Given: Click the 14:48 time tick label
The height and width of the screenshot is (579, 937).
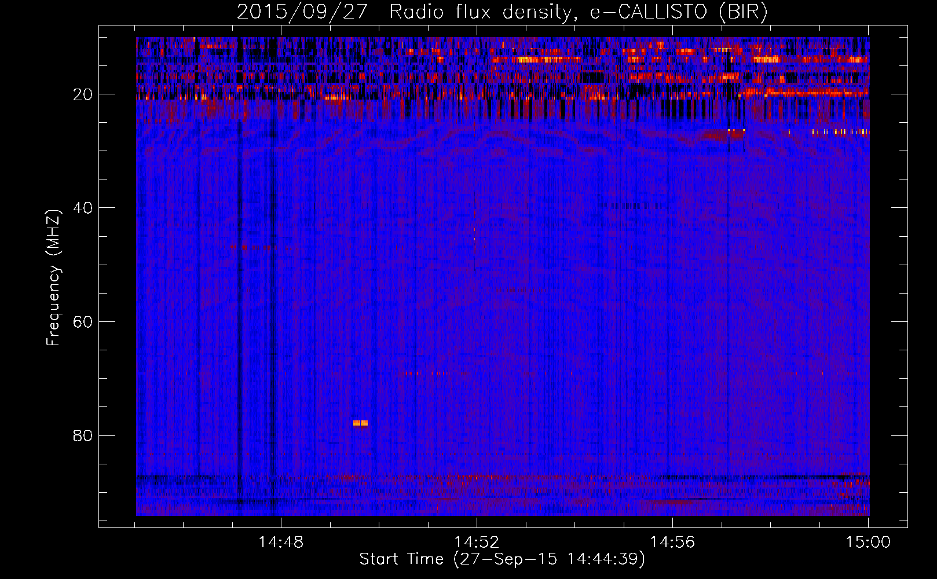Looking at the screenshot, I should 281,543.
